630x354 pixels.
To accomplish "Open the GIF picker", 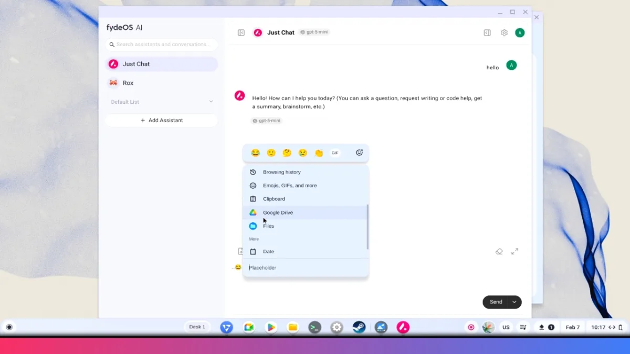I will [x=335, y=153].
